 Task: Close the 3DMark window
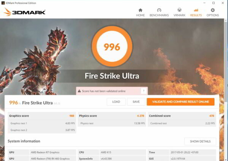pyautogui.click(x=223, y=3)
